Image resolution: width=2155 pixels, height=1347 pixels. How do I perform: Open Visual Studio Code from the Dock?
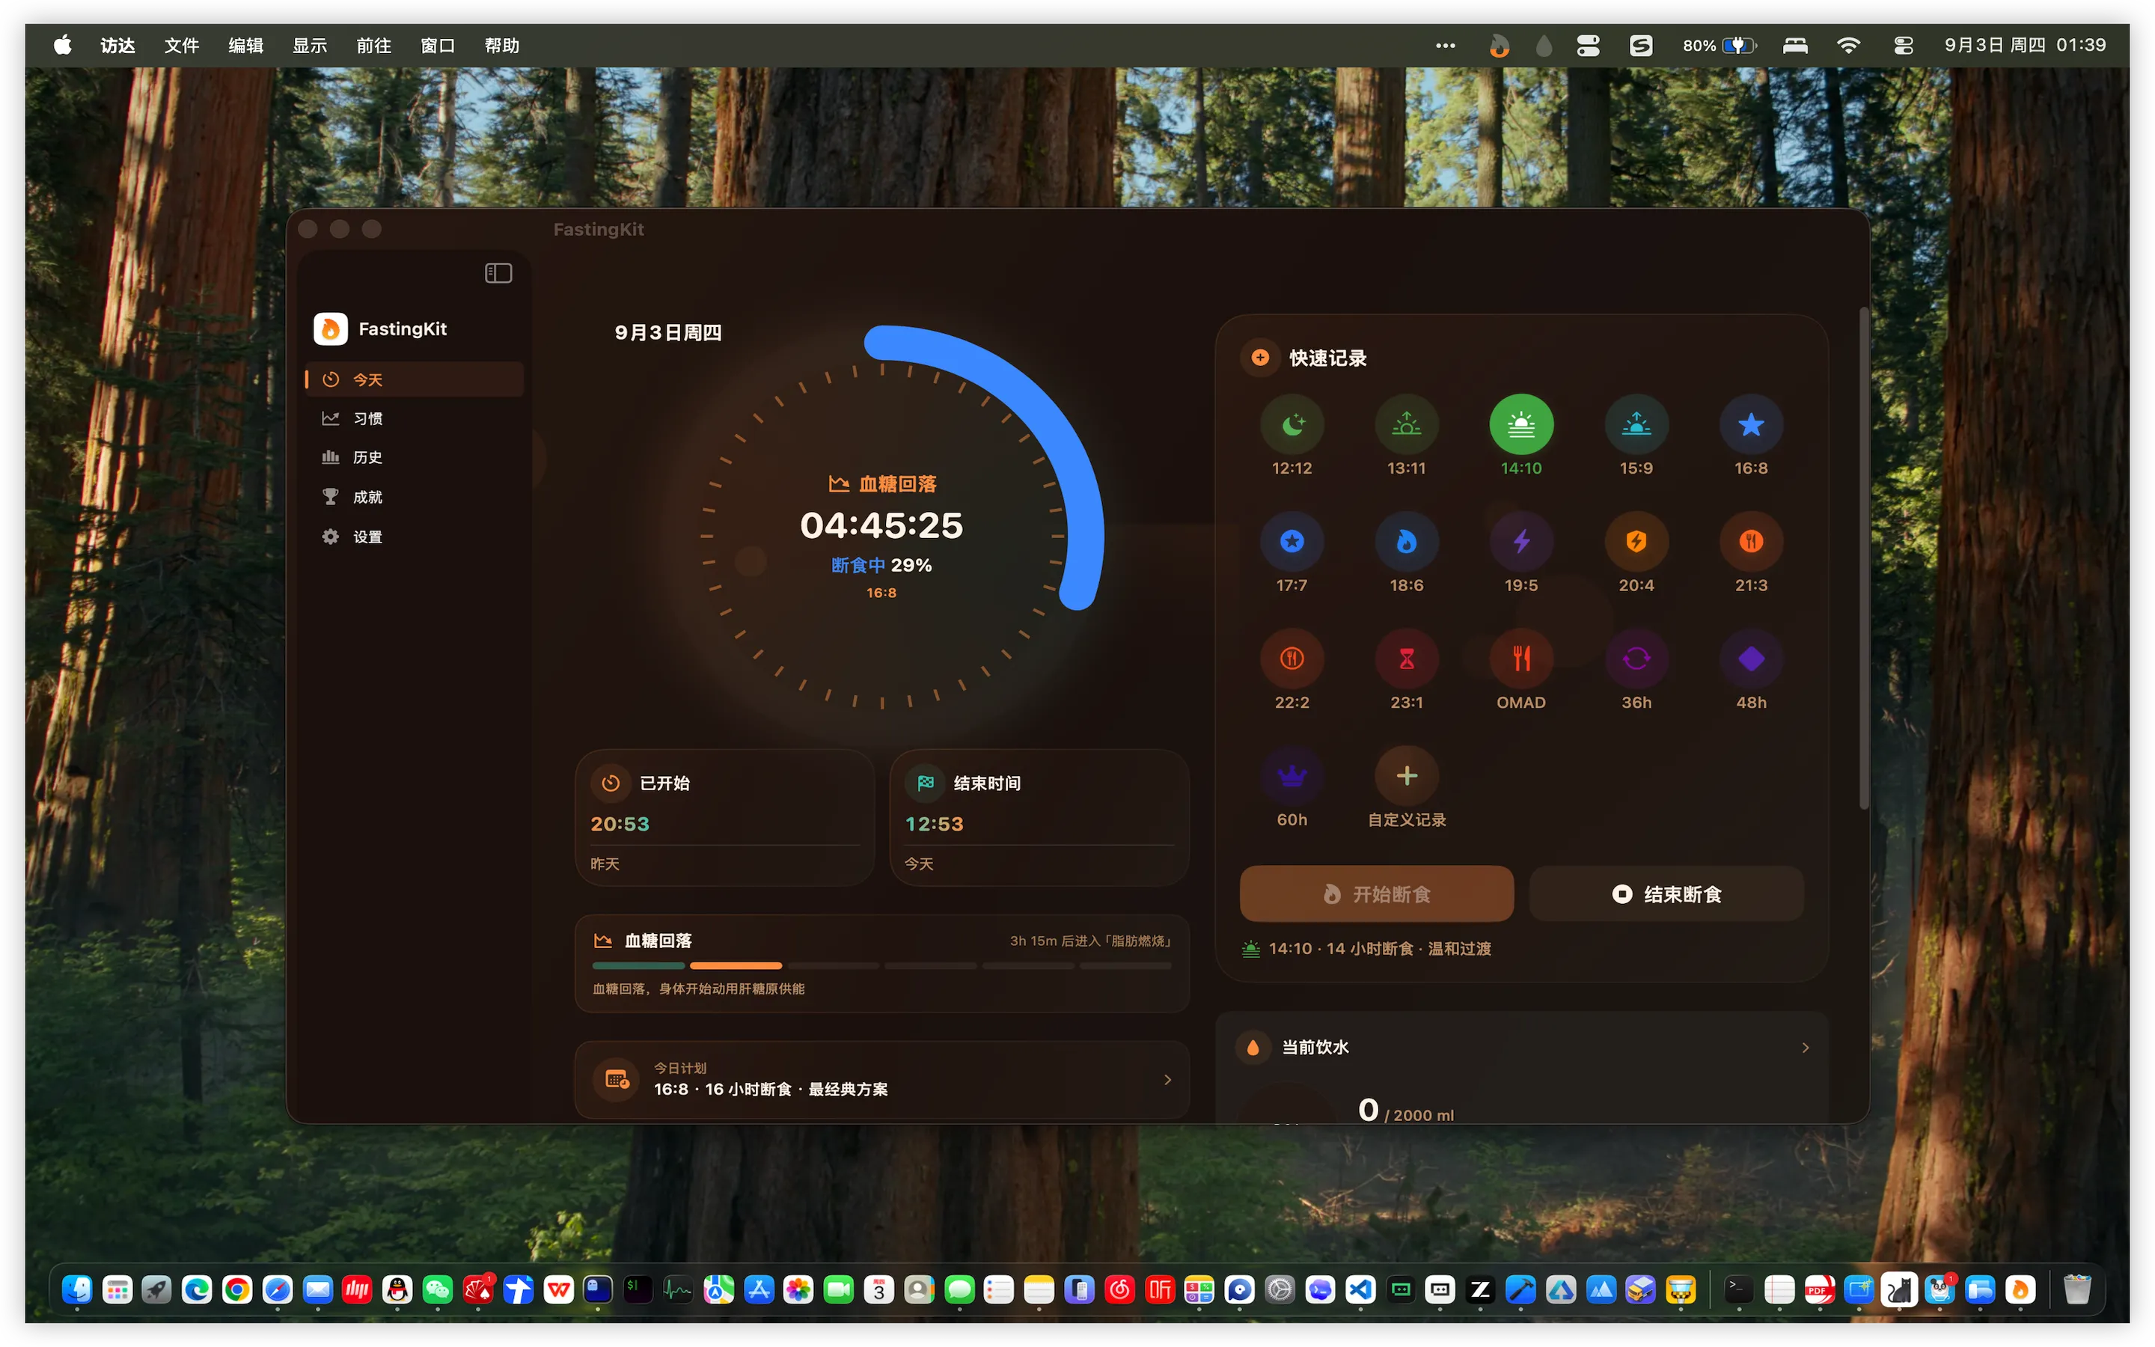(x=1360, y=1289)
